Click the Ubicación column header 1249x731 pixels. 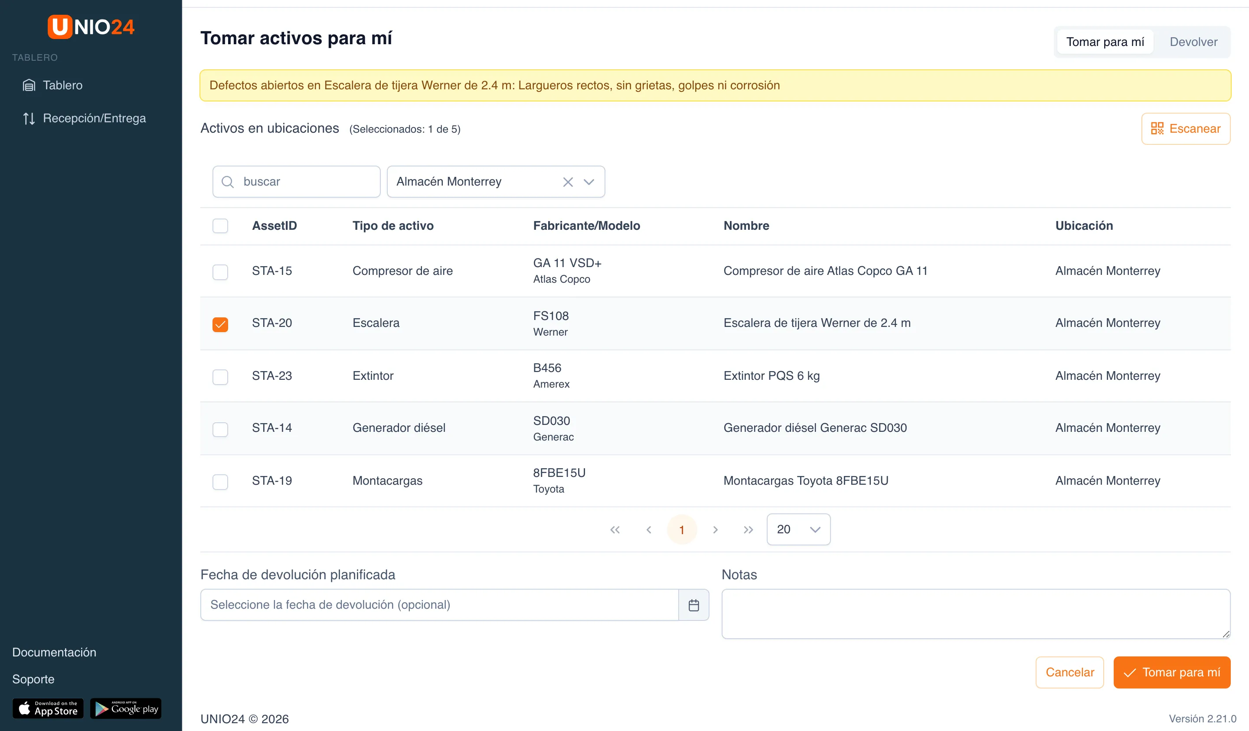(x=1084, y=226)
